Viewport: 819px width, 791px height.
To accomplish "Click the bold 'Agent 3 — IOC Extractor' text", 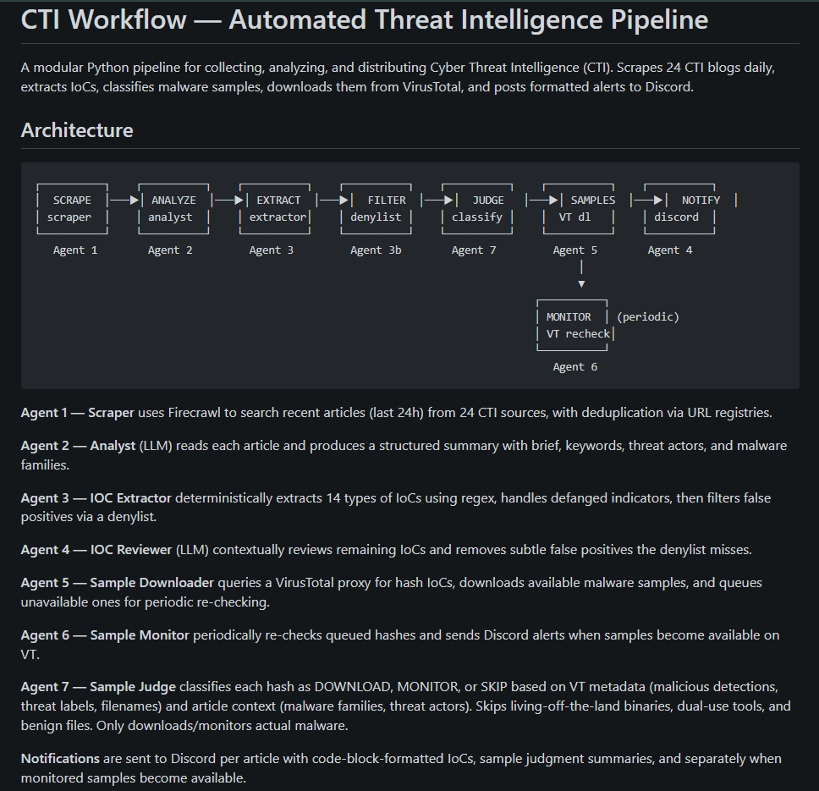I will (96, 497).
